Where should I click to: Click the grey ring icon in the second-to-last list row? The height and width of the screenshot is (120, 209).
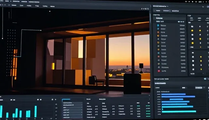pos(159,67)
